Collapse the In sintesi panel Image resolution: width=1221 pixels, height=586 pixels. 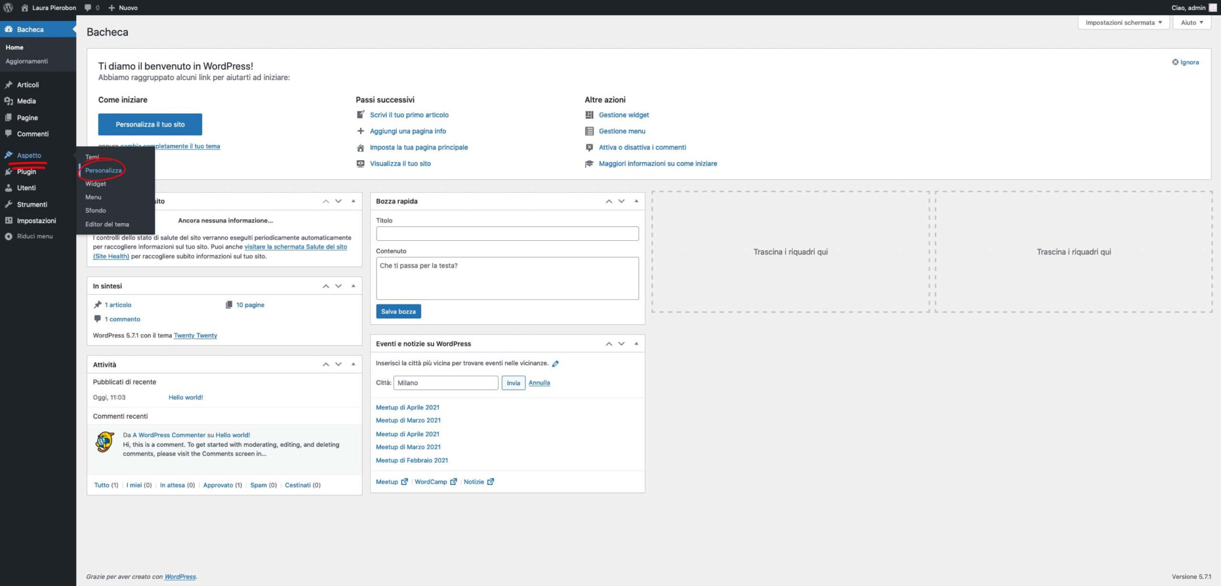[353, 286]
